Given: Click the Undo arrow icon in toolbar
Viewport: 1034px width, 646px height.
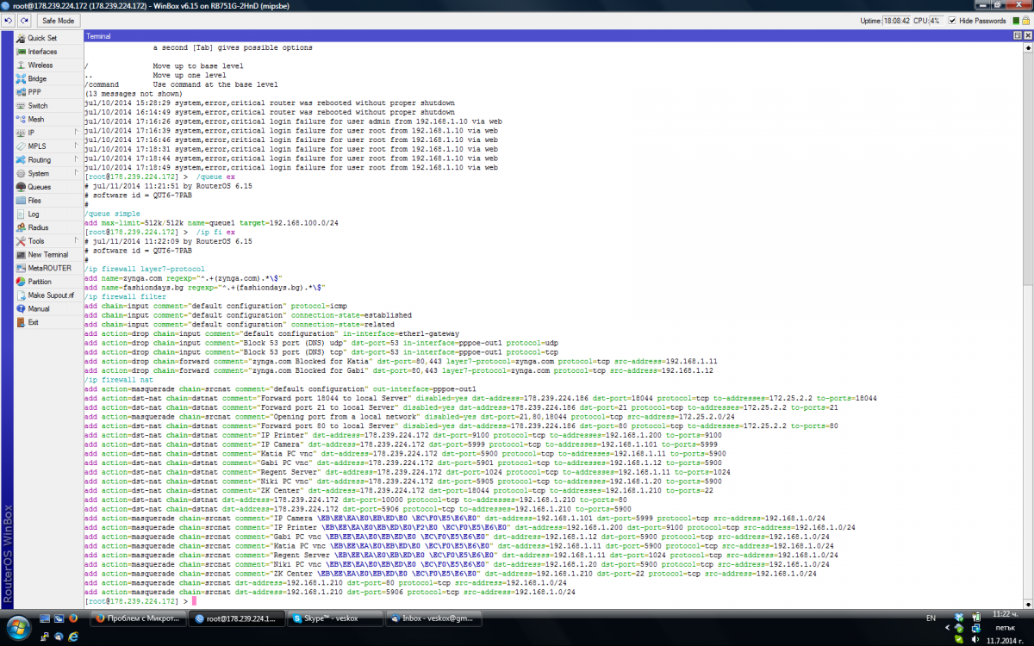Looking at the screenshot, I should coord(9,20).
